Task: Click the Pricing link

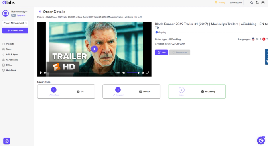Action: (220, 2)
